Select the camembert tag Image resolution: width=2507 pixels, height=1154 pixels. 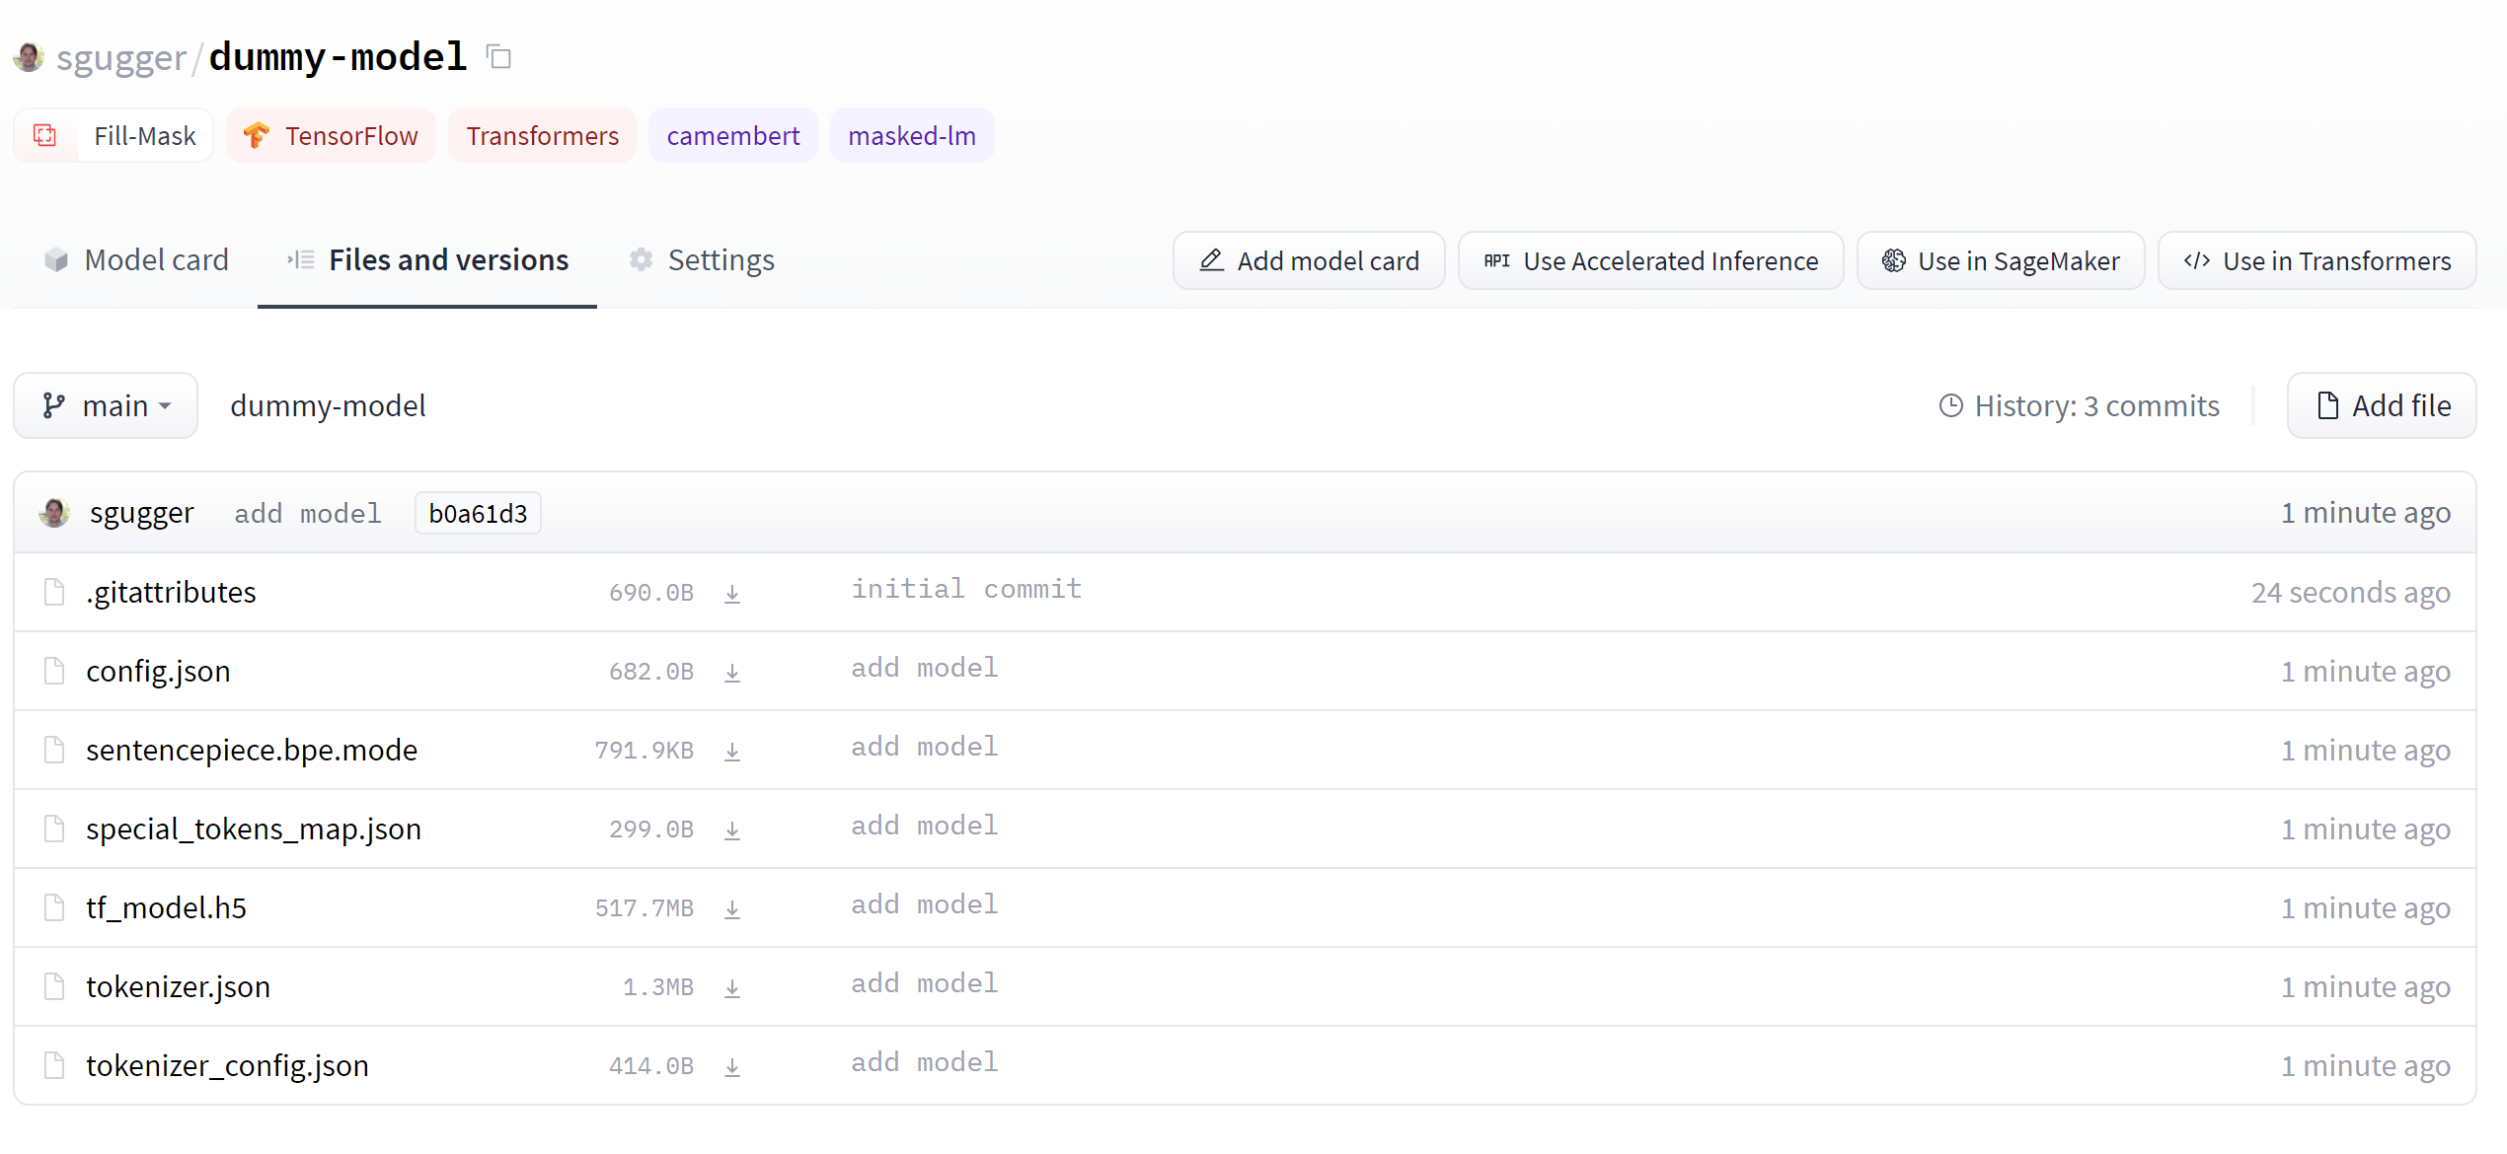tap(734, 136)
